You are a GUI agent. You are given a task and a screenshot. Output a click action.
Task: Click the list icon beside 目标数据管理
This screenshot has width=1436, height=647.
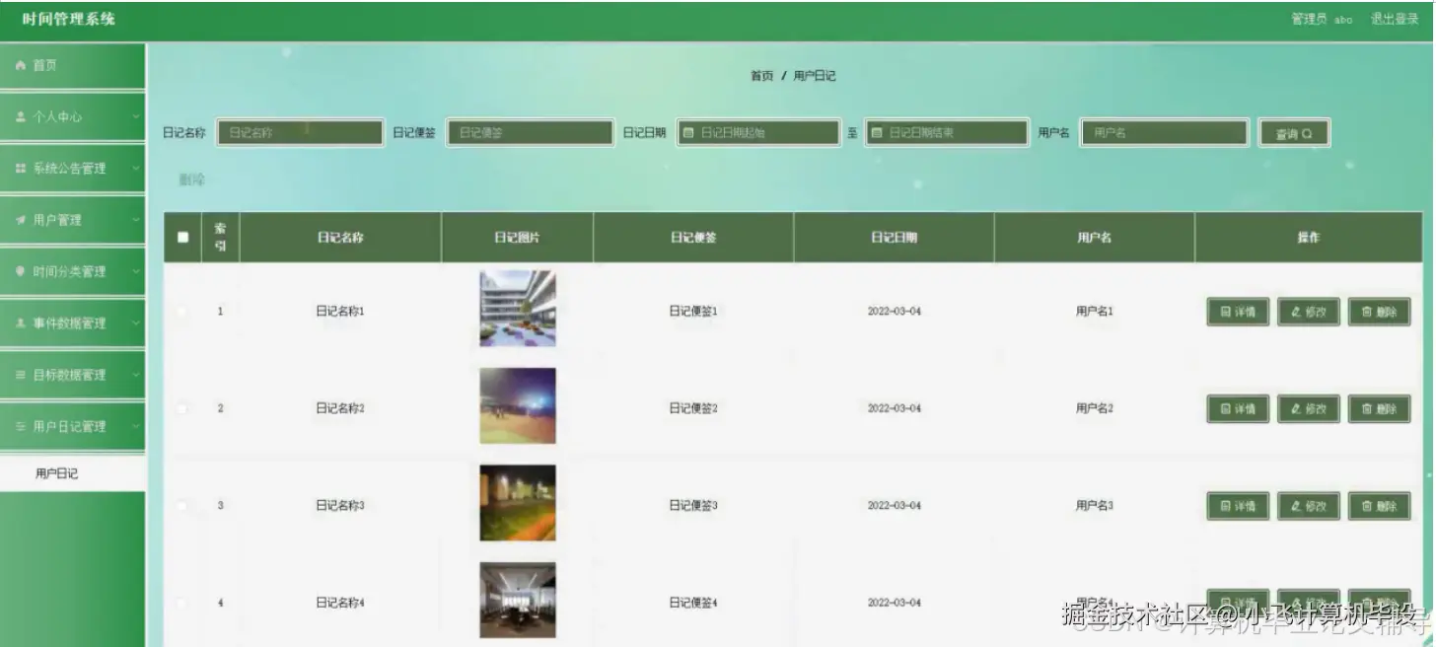click(21, 375)
